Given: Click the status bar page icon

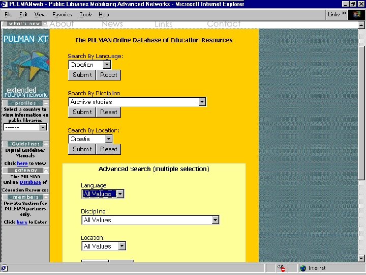Looking at the screenshot, I should (x=5, y=268).
